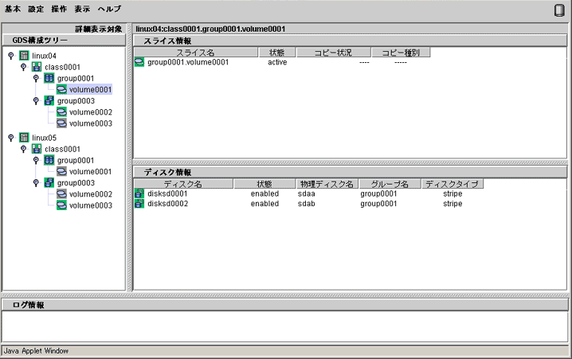Screen dimensions: 572x359
Task: Click selected volume0001 icon under linux04
Action: pos(61,90)
